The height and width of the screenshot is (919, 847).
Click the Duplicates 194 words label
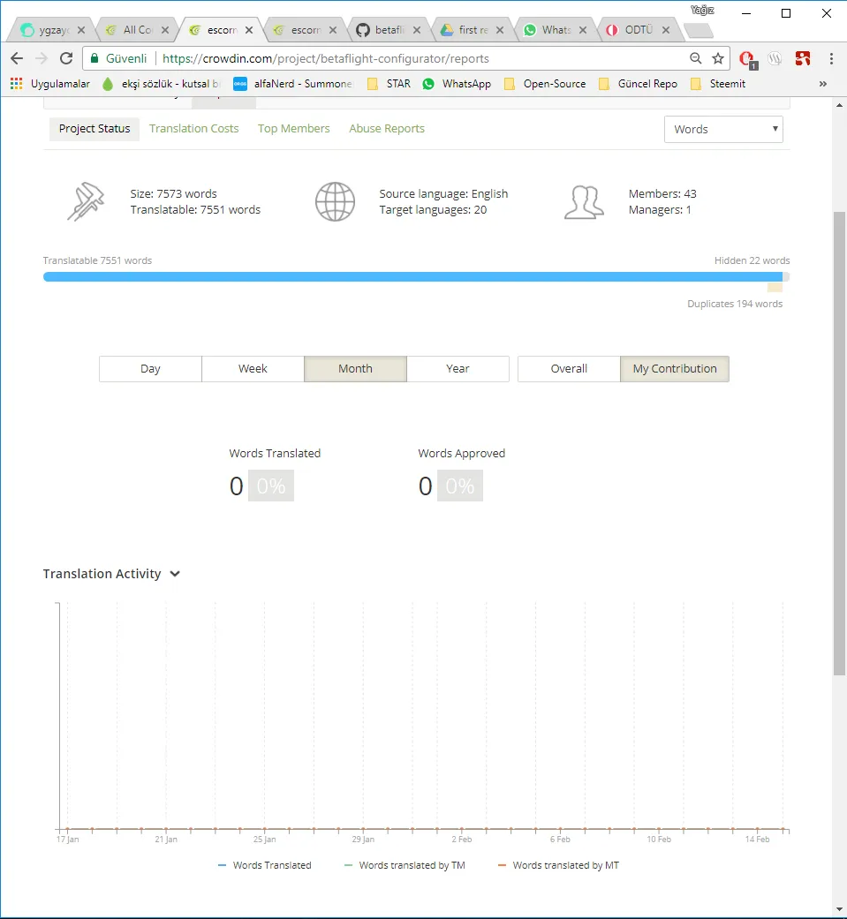click(735, 304)
